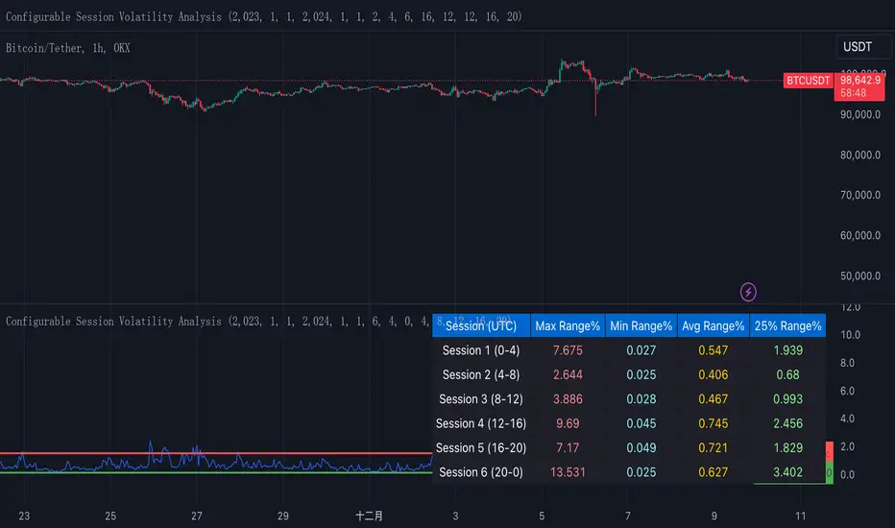Click the 十二月 date label on time axis

[x=369, y=516]
